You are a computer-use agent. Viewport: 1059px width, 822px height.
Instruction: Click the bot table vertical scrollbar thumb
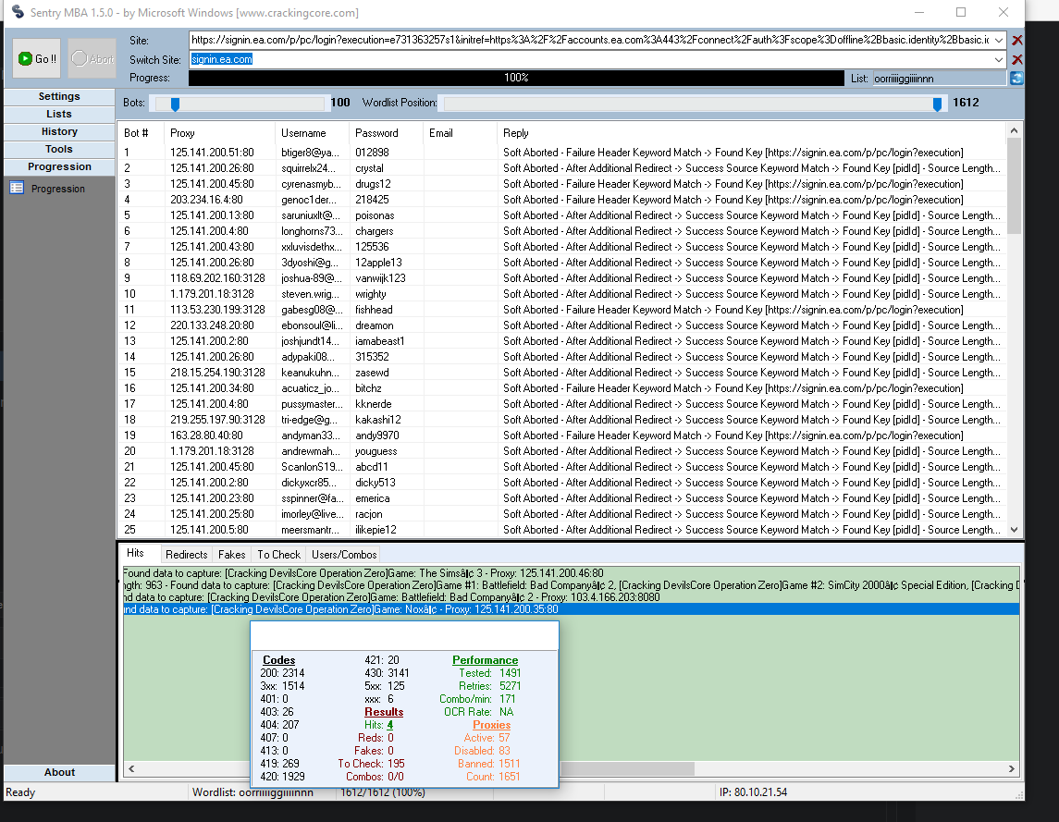pos(1014,186)
